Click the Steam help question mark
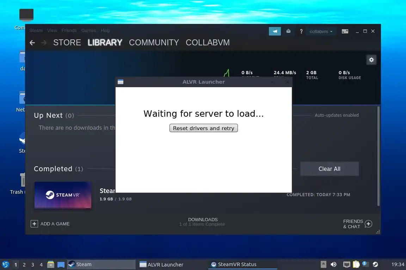 tap(301, 32)
